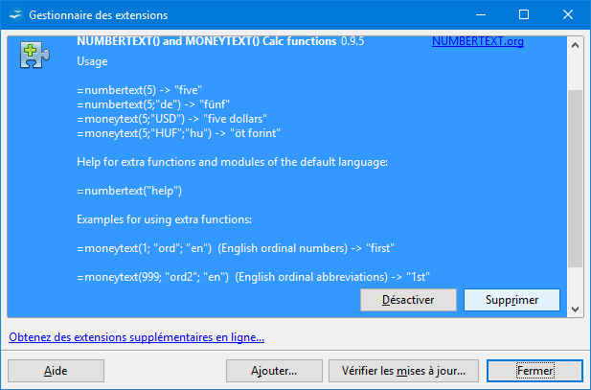Close window using title bar X
591x390 pixels.
coord(568,14)
